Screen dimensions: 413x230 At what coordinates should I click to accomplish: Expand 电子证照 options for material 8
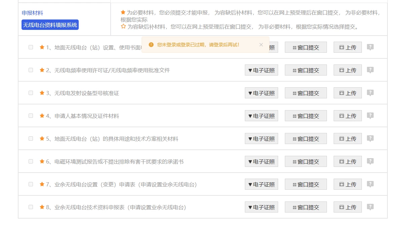coord(261,207)
